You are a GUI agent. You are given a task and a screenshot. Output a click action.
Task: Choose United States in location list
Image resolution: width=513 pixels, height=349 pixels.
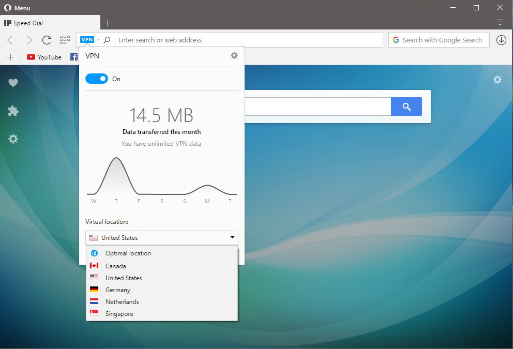coord(162,278)
